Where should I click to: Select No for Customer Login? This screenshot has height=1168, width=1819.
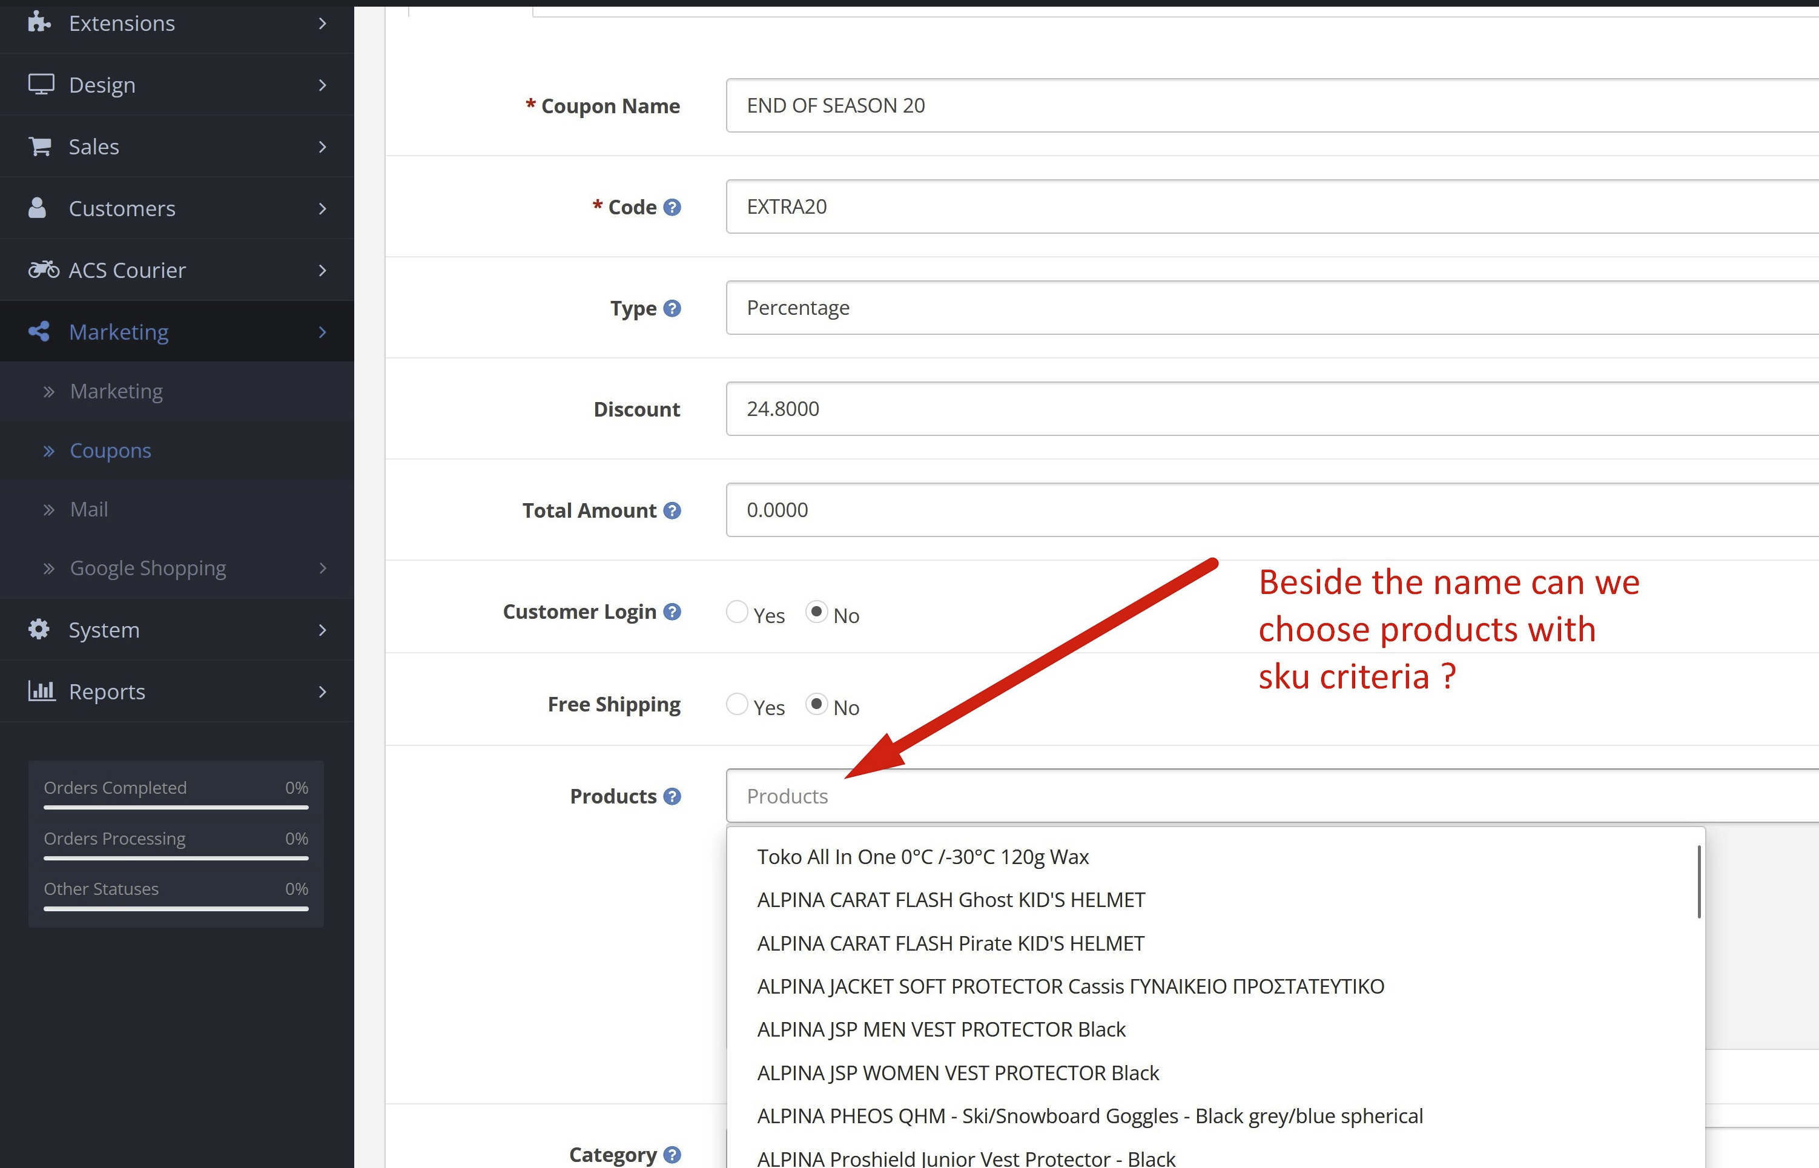[816, 612]
